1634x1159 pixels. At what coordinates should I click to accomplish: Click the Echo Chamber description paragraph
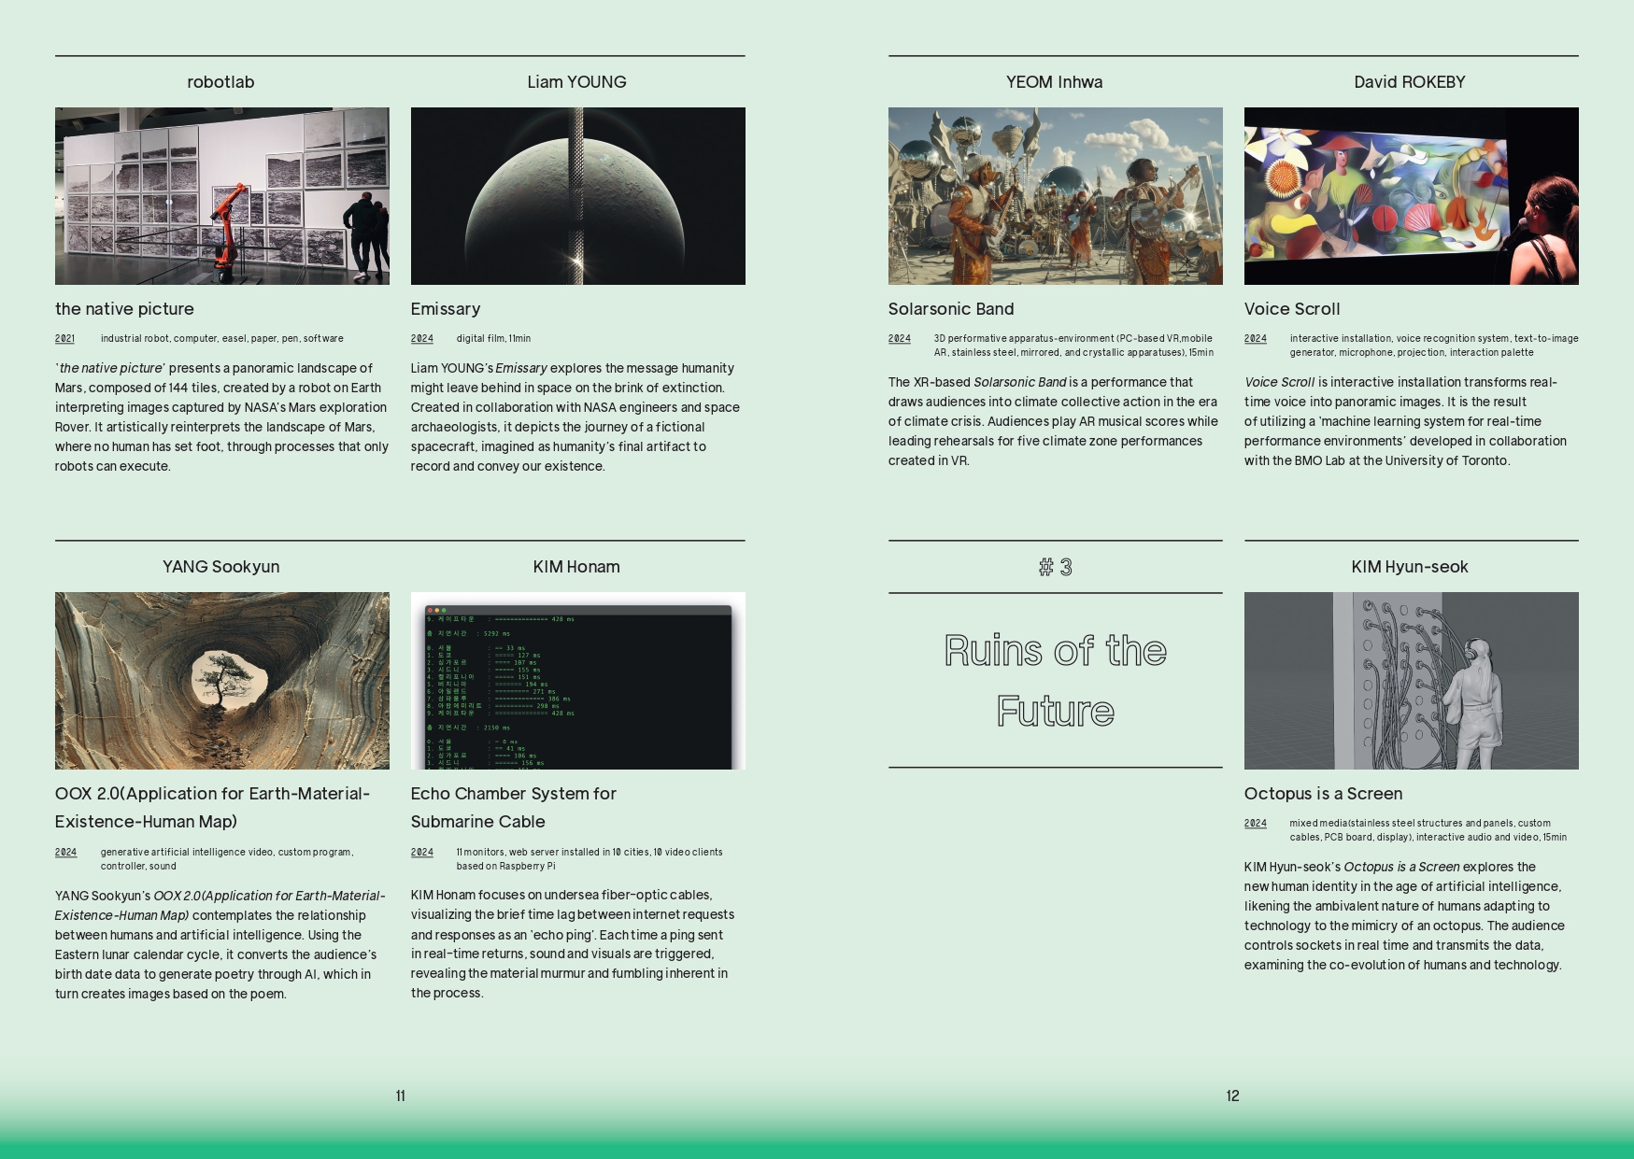click(573, 944)
